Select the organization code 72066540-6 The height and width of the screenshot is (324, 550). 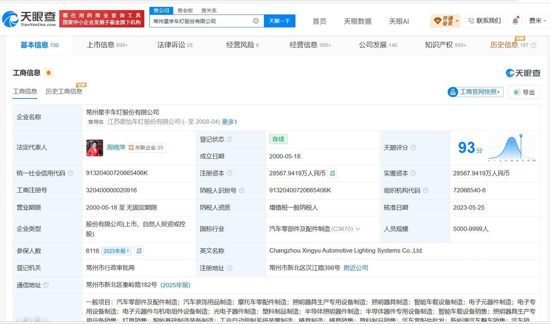[469, 190]
